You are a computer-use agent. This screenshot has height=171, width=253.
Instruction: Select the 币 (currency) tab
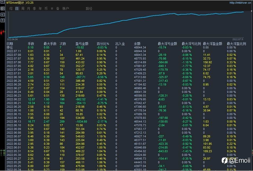point(46,8)
